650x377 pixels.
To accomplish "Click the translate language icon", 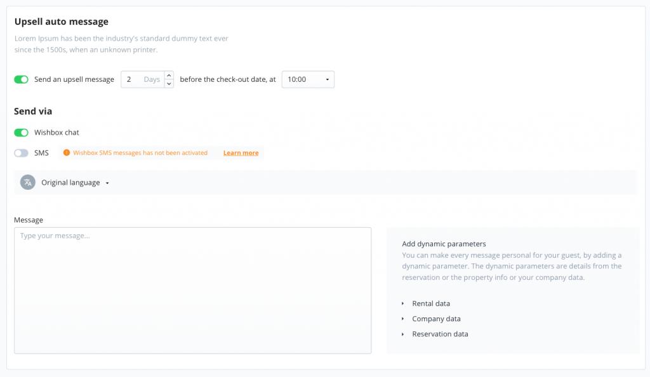I will [28, 182].
